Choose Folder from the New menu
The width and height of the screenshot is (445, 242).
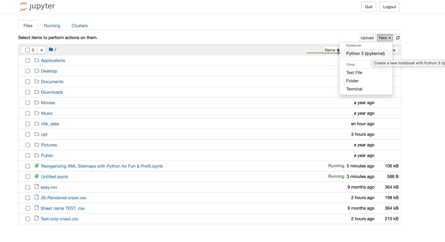[x=352, y=81]
